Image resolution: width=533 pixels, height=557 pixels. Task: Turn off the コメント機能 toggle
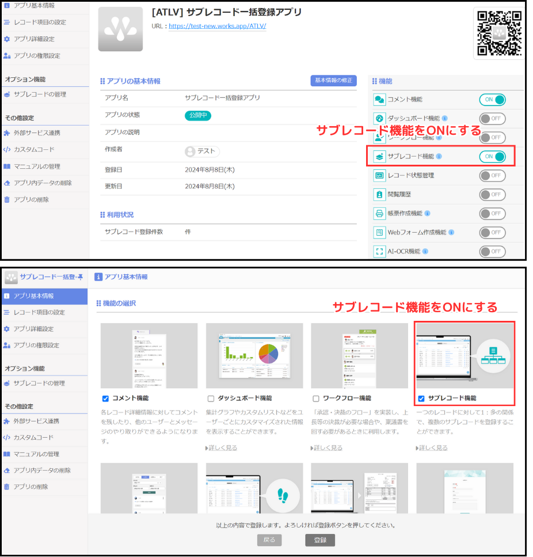coord(493,100)
